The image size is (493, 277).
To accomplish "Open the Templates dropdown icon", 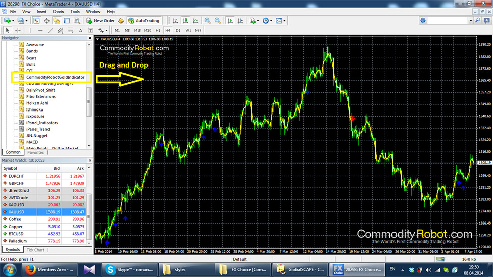I will pos(280,21).
